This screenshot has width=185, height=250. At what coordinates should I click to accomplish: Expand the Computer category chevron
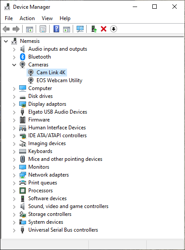click(14, 88)
